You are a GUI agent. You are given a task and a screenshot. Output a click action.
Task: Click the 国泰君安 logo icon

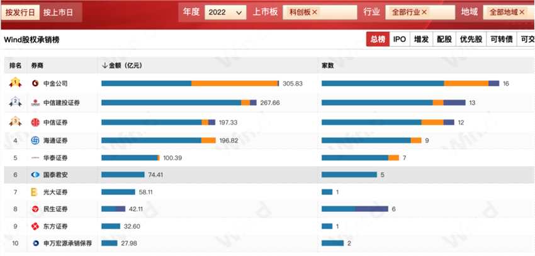(x=35, y=175)
